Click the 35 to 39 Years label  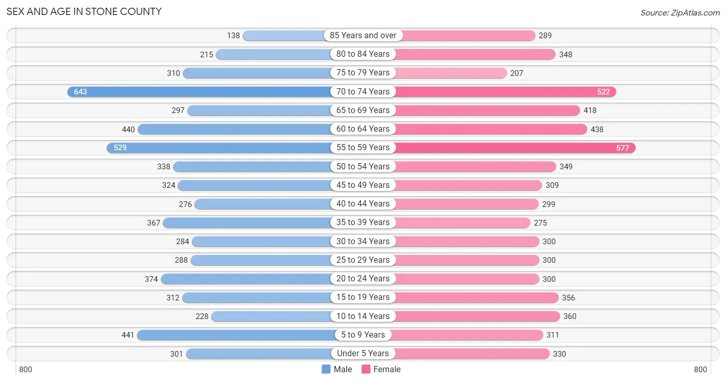pyautogui.click(x=363, y=222)
